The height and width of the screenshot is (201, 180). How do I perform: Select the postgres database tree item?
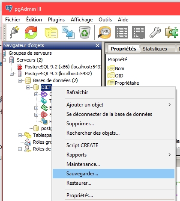point(46,128)
